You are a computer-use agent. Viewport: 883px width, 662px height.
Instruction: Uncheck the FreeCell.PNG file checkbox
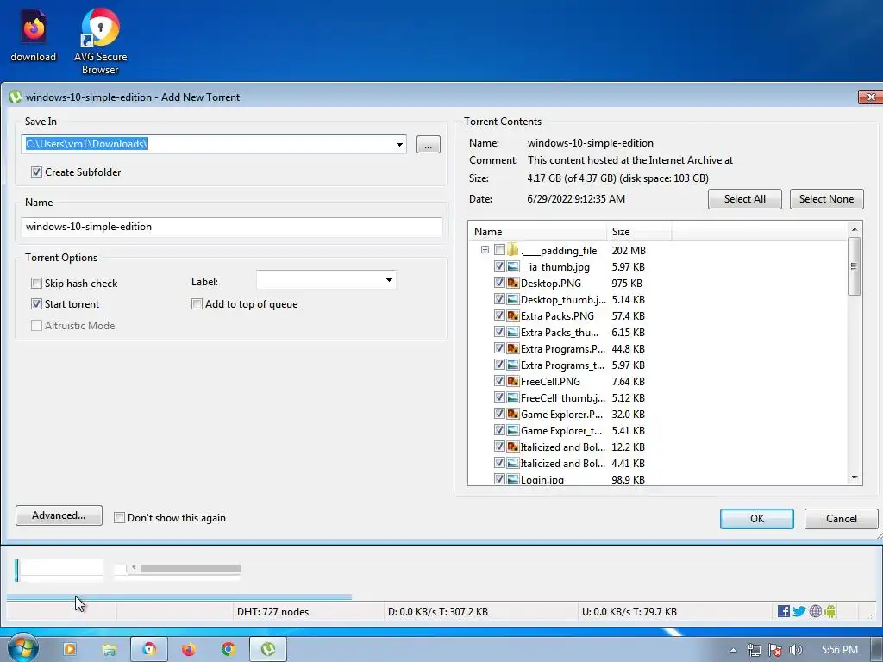(x=499, y=380)
